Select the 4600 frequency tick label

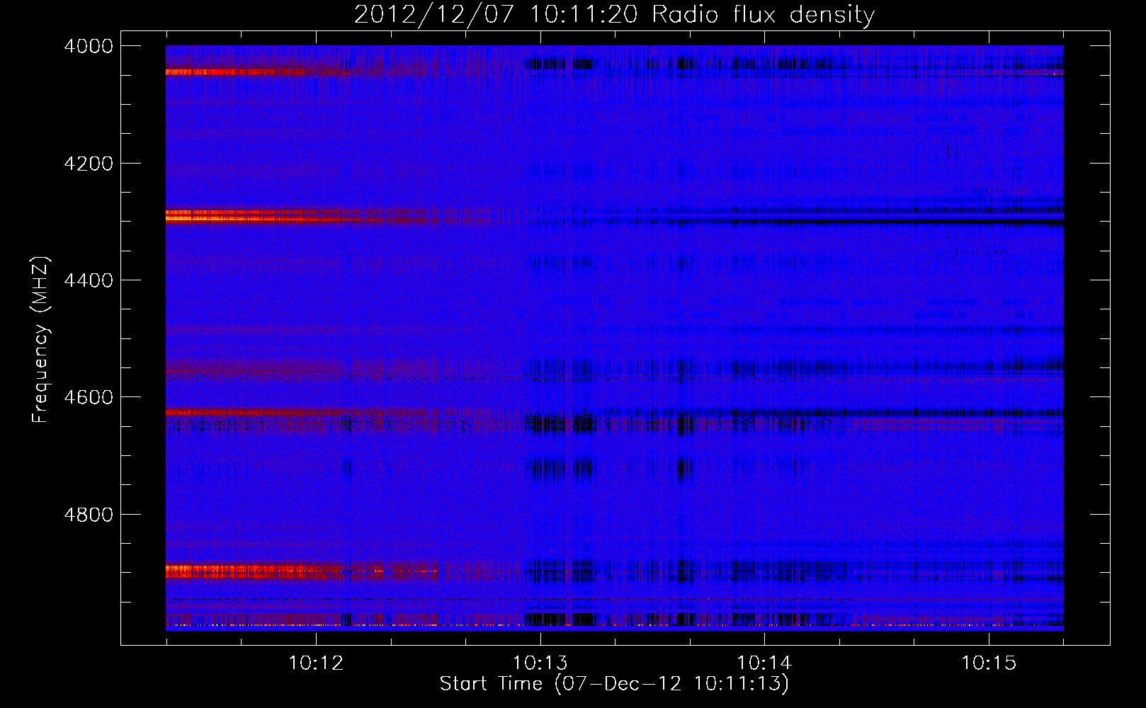point(89,397)
